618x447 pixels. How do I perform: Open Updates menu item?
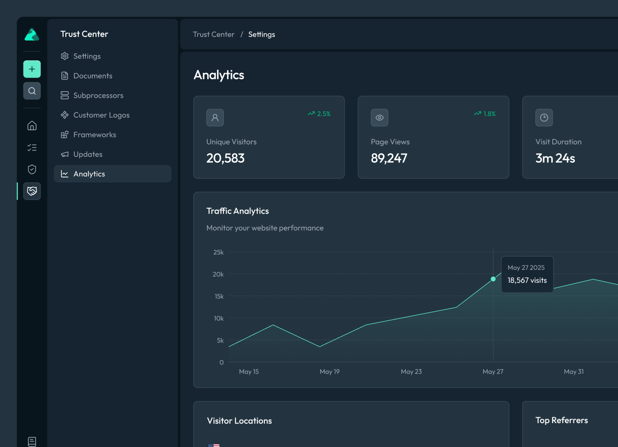click(113, 154)
